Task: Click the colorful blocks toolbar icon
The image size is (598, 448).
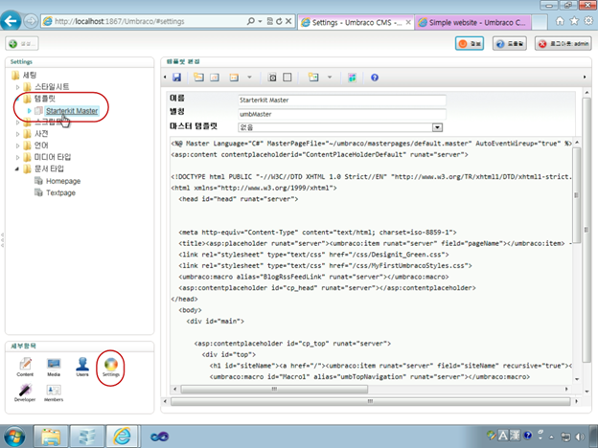Action: pyautogui.click(x=352, y=78)
